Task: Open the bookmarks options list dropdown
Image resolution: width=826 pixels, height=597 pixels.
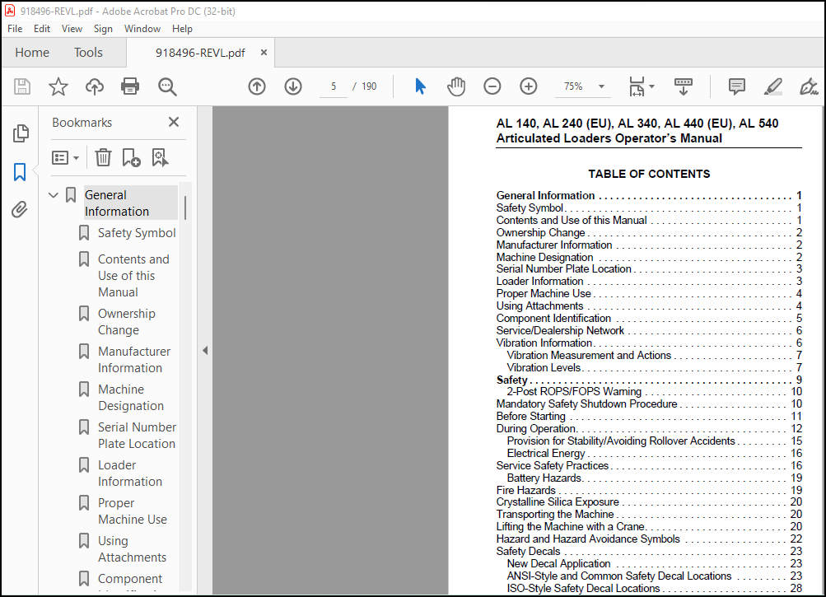Action: [65, 157]
